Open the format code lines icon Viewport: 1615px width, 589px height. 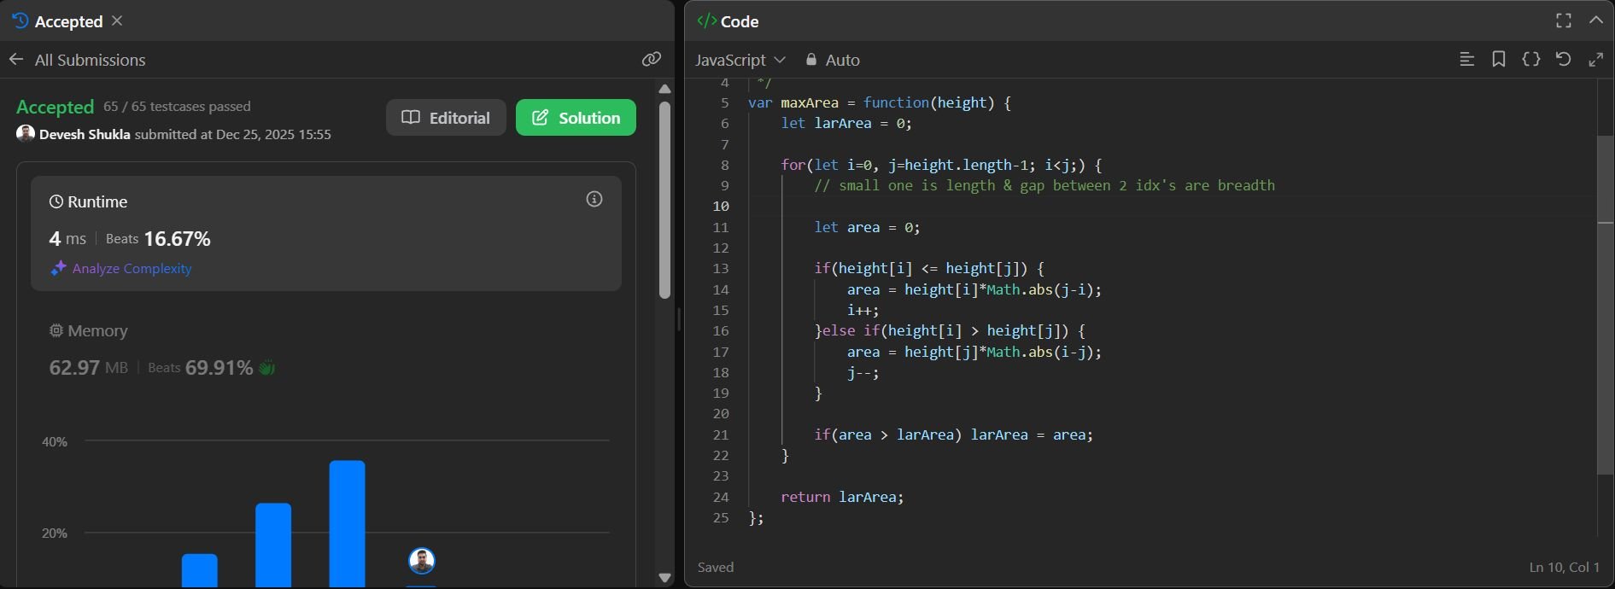pos(1466,60)
